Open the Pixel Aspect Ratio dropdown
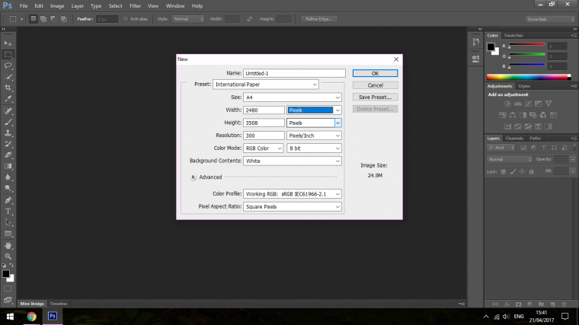 (292, 206)
